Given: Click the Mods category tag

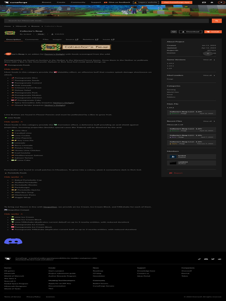Looking at the screenshot, I should click(x=41, y=34).
